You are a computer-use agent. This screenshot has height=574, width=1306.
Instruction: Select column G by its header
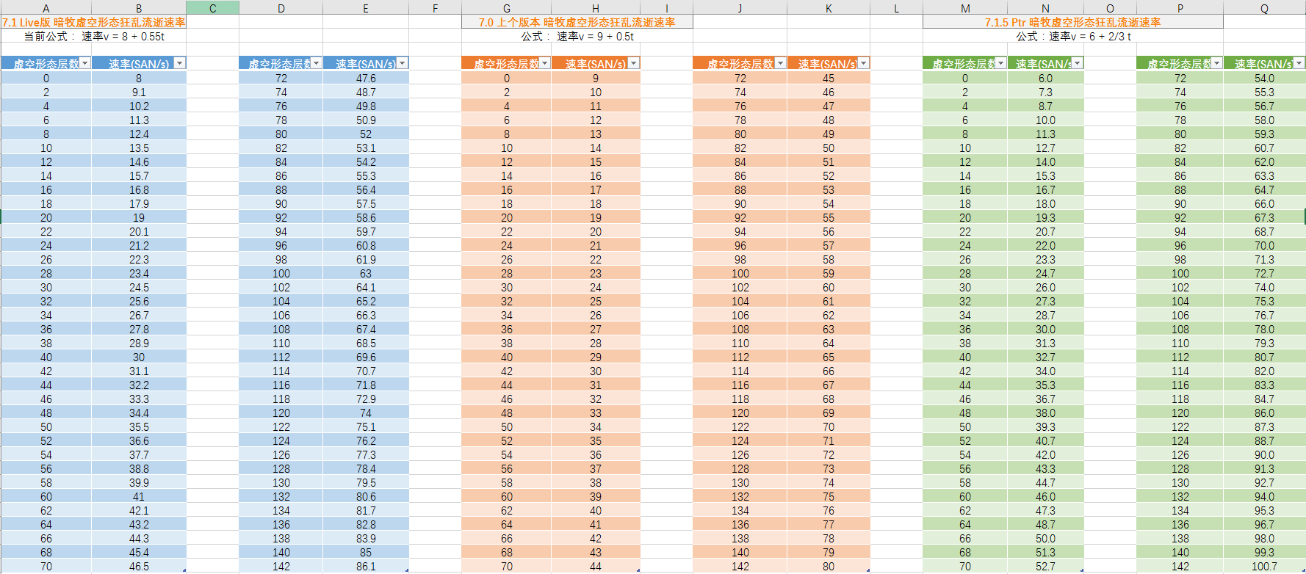click(506, 8)
